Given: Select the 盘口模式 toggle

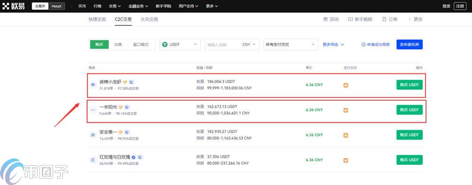Looking at the screenshot, I should 141,44.
